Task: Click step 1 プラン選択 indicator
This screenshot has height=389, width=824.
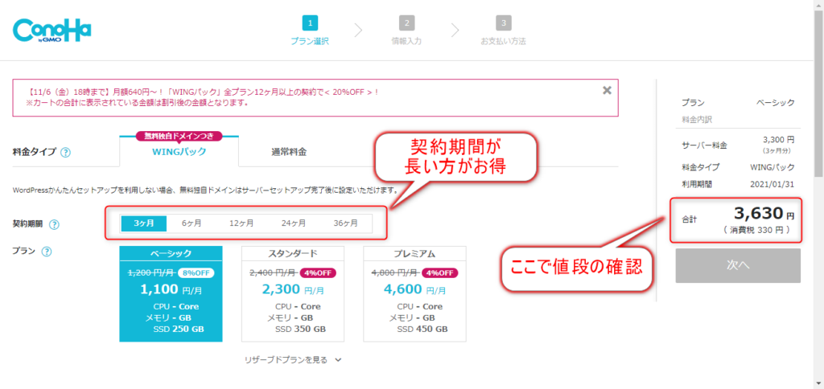Action: click(x=310, y=31)
